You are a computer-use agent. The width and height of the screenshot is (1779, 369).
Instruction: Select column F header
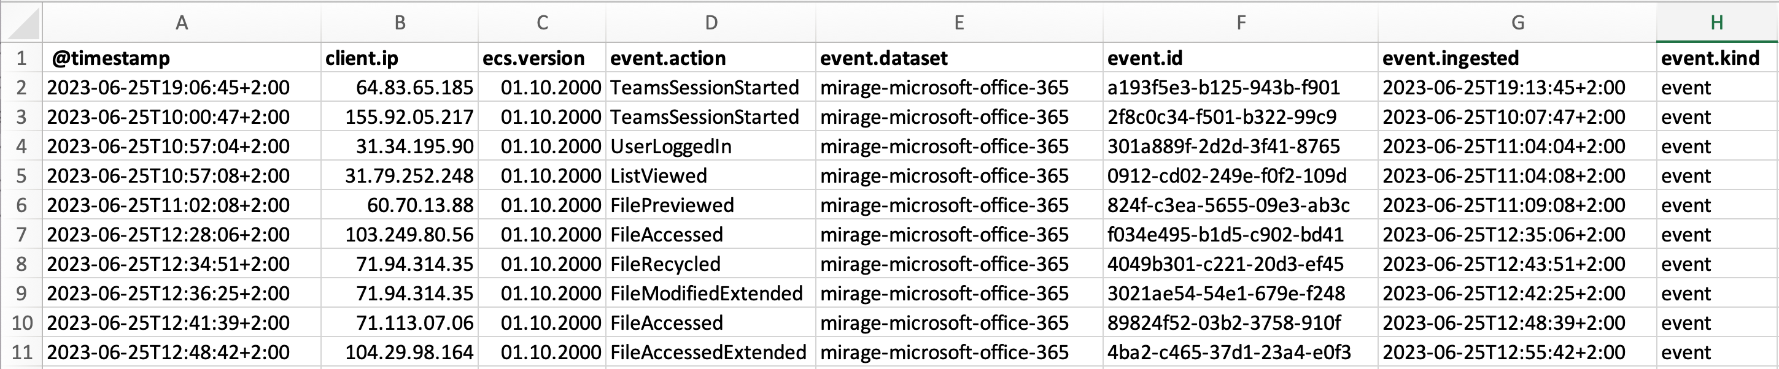(1240, 23)
